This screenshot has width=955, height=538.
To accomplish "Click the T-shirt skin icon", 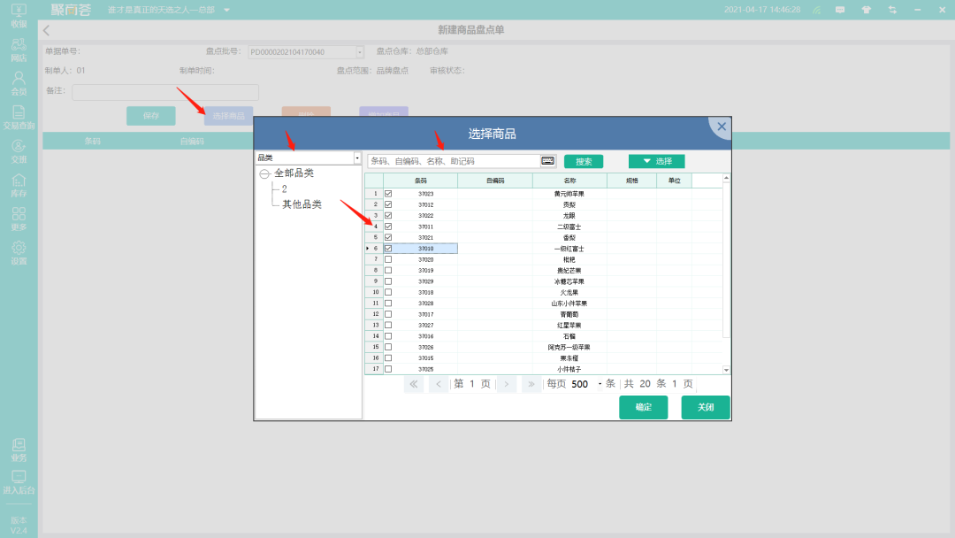I will 866,10.
